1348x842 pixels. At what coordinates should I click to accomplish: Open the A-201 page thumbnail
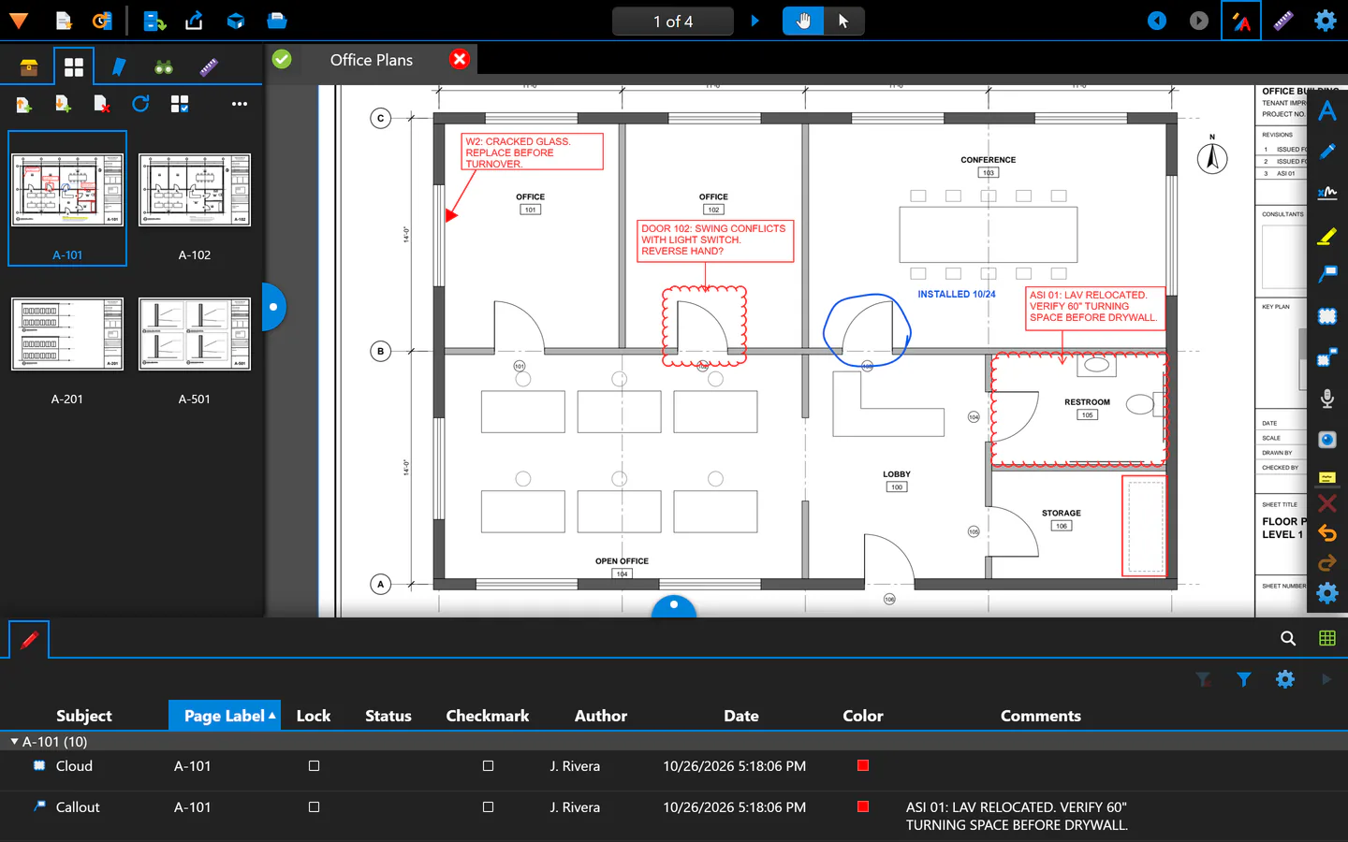click(67, 334)
